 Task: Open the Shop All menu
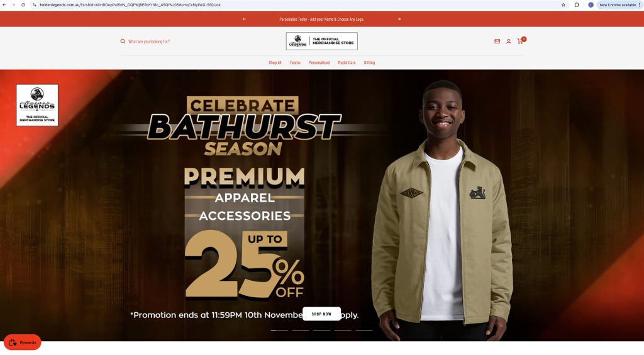tap(275, 62)
